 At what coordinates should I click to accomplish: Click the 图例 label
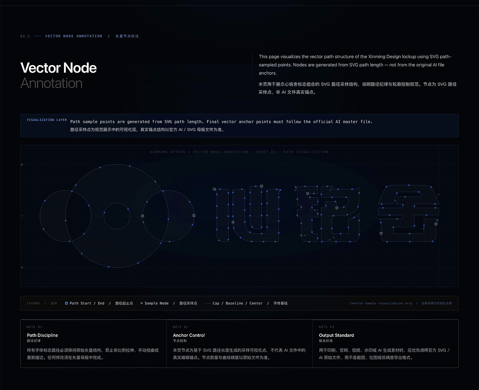[54, 304]
